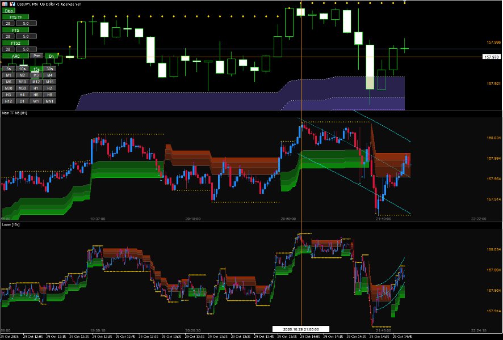Choose the H12 timeframe button

coord(9,101)
